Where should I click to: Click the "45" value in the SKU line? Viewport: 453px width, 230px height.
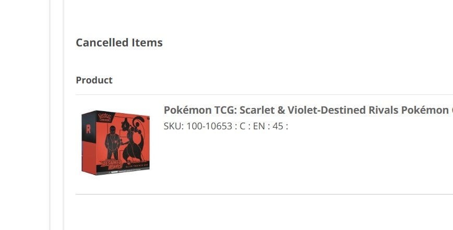point(278,126)
